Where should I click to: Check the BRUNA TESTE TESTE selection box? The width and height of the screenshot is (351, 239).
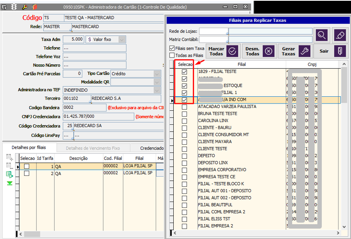coord(184,114)
